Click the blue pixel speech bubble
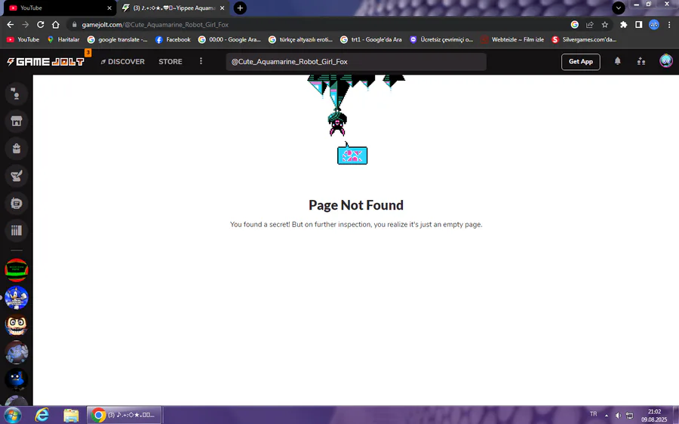Screen dimensions: 679x424 tap(352, 155)
